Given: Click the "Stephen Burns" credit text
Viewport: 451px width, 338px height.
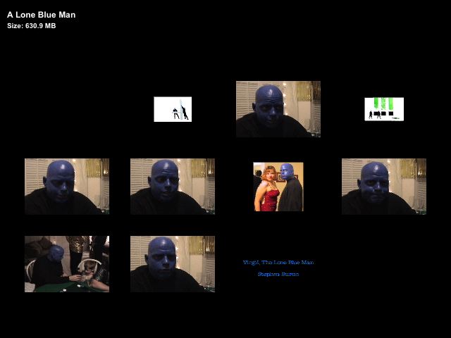Looking at the screenshot, I should pyautogui.click(x=278, y=274).
